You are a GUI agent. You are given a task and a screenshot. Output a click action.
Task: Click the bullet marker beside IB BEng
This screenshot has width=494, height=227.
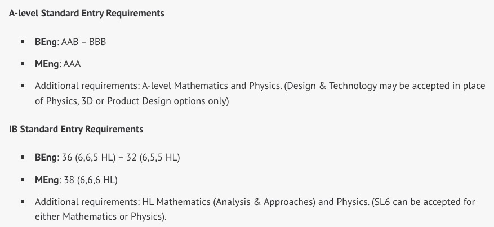[x=23, y=157]
